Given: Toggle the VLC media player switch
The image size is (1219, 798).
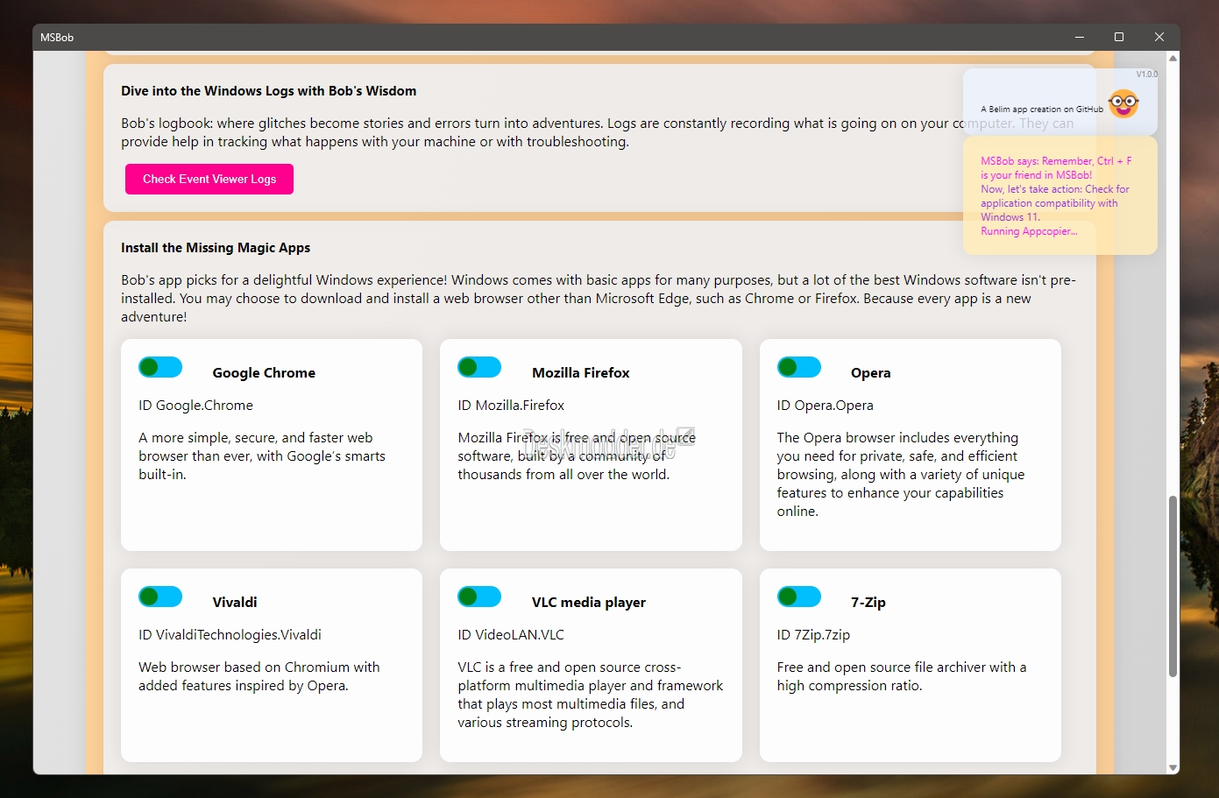Looking at the screenshot, I should (x=479, y=597).
